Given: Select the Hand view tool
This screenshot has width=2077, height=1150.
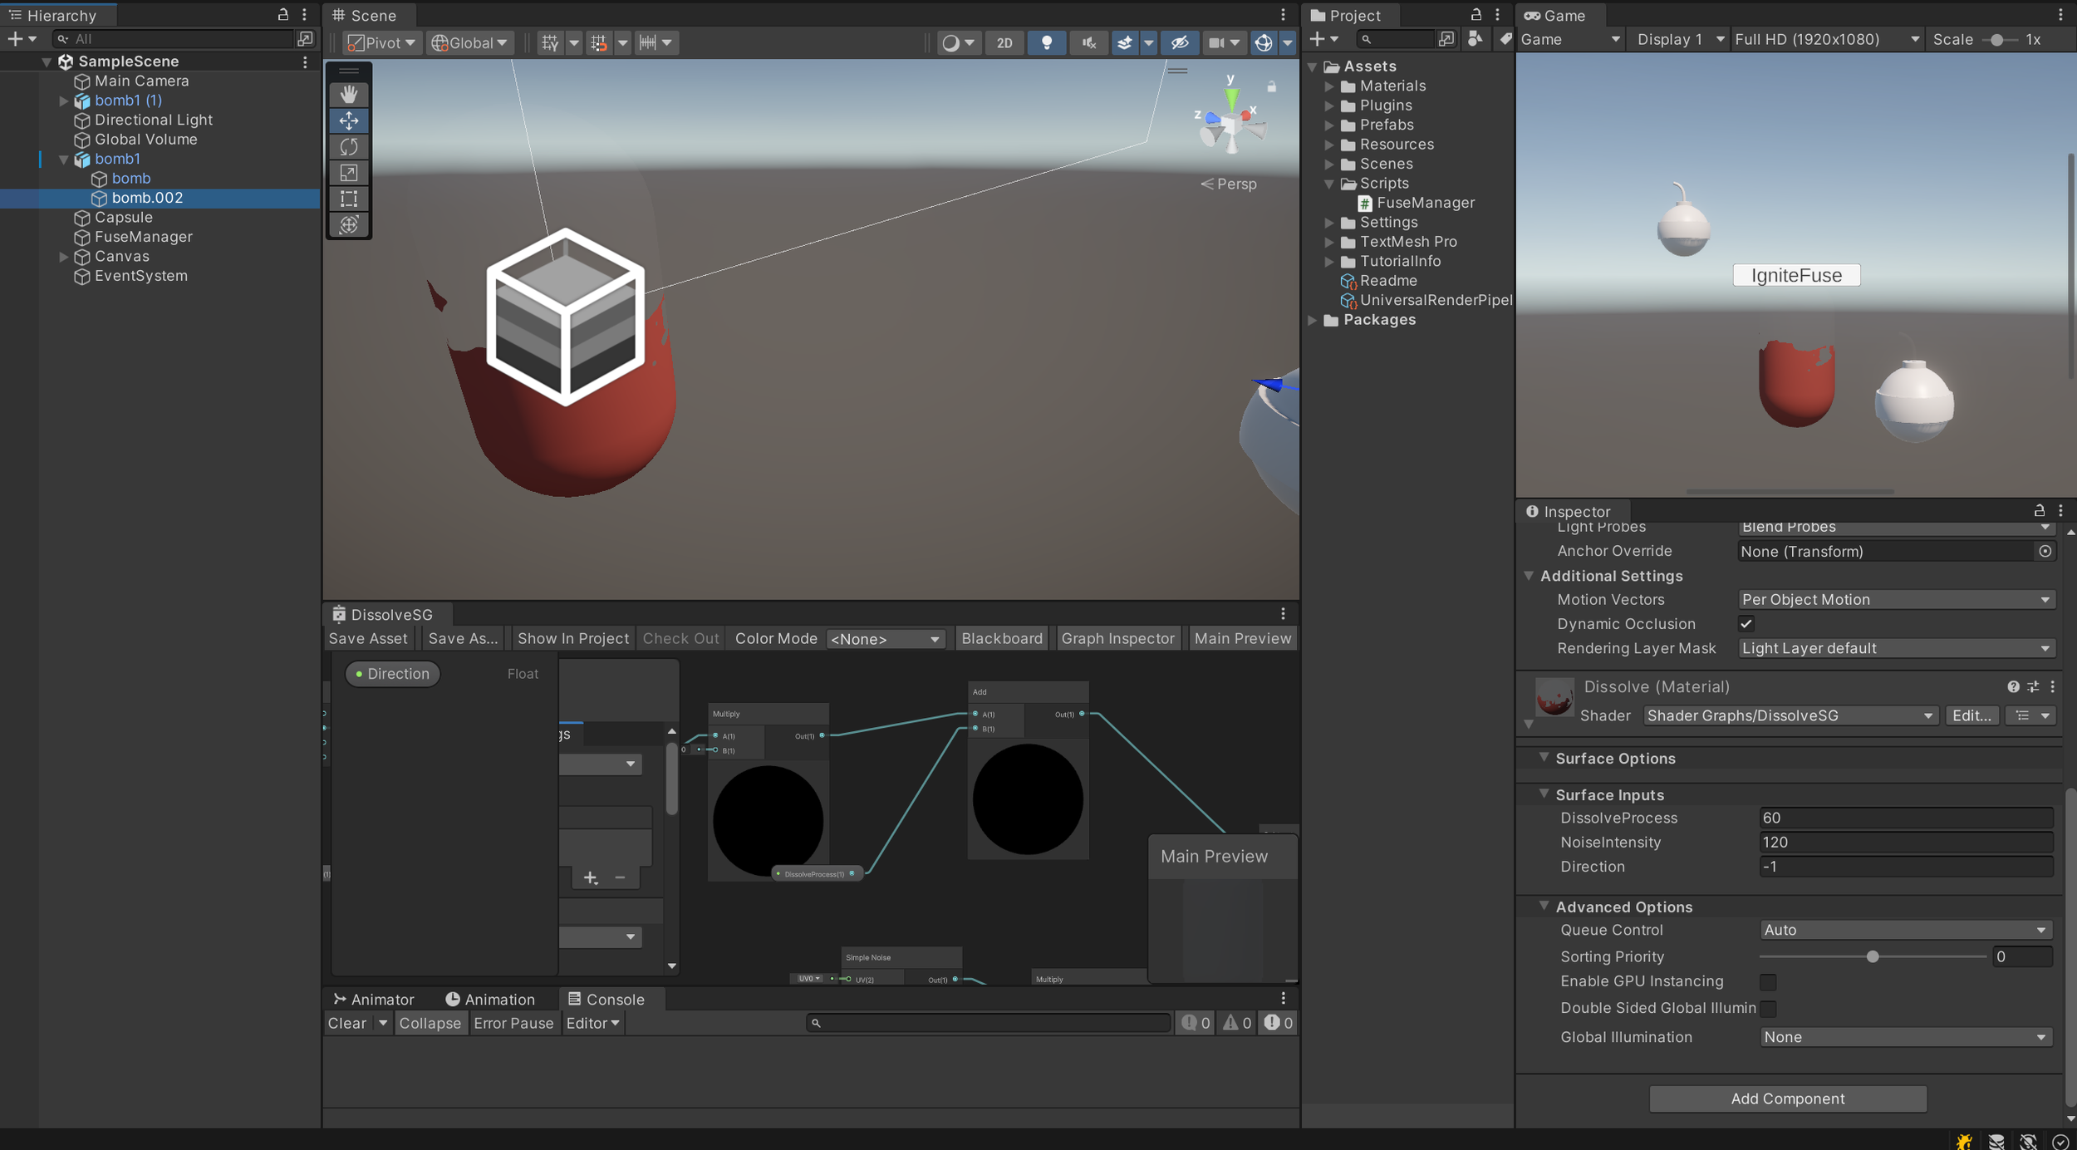Looking at the screenshot, I should (x=349, y=94).
